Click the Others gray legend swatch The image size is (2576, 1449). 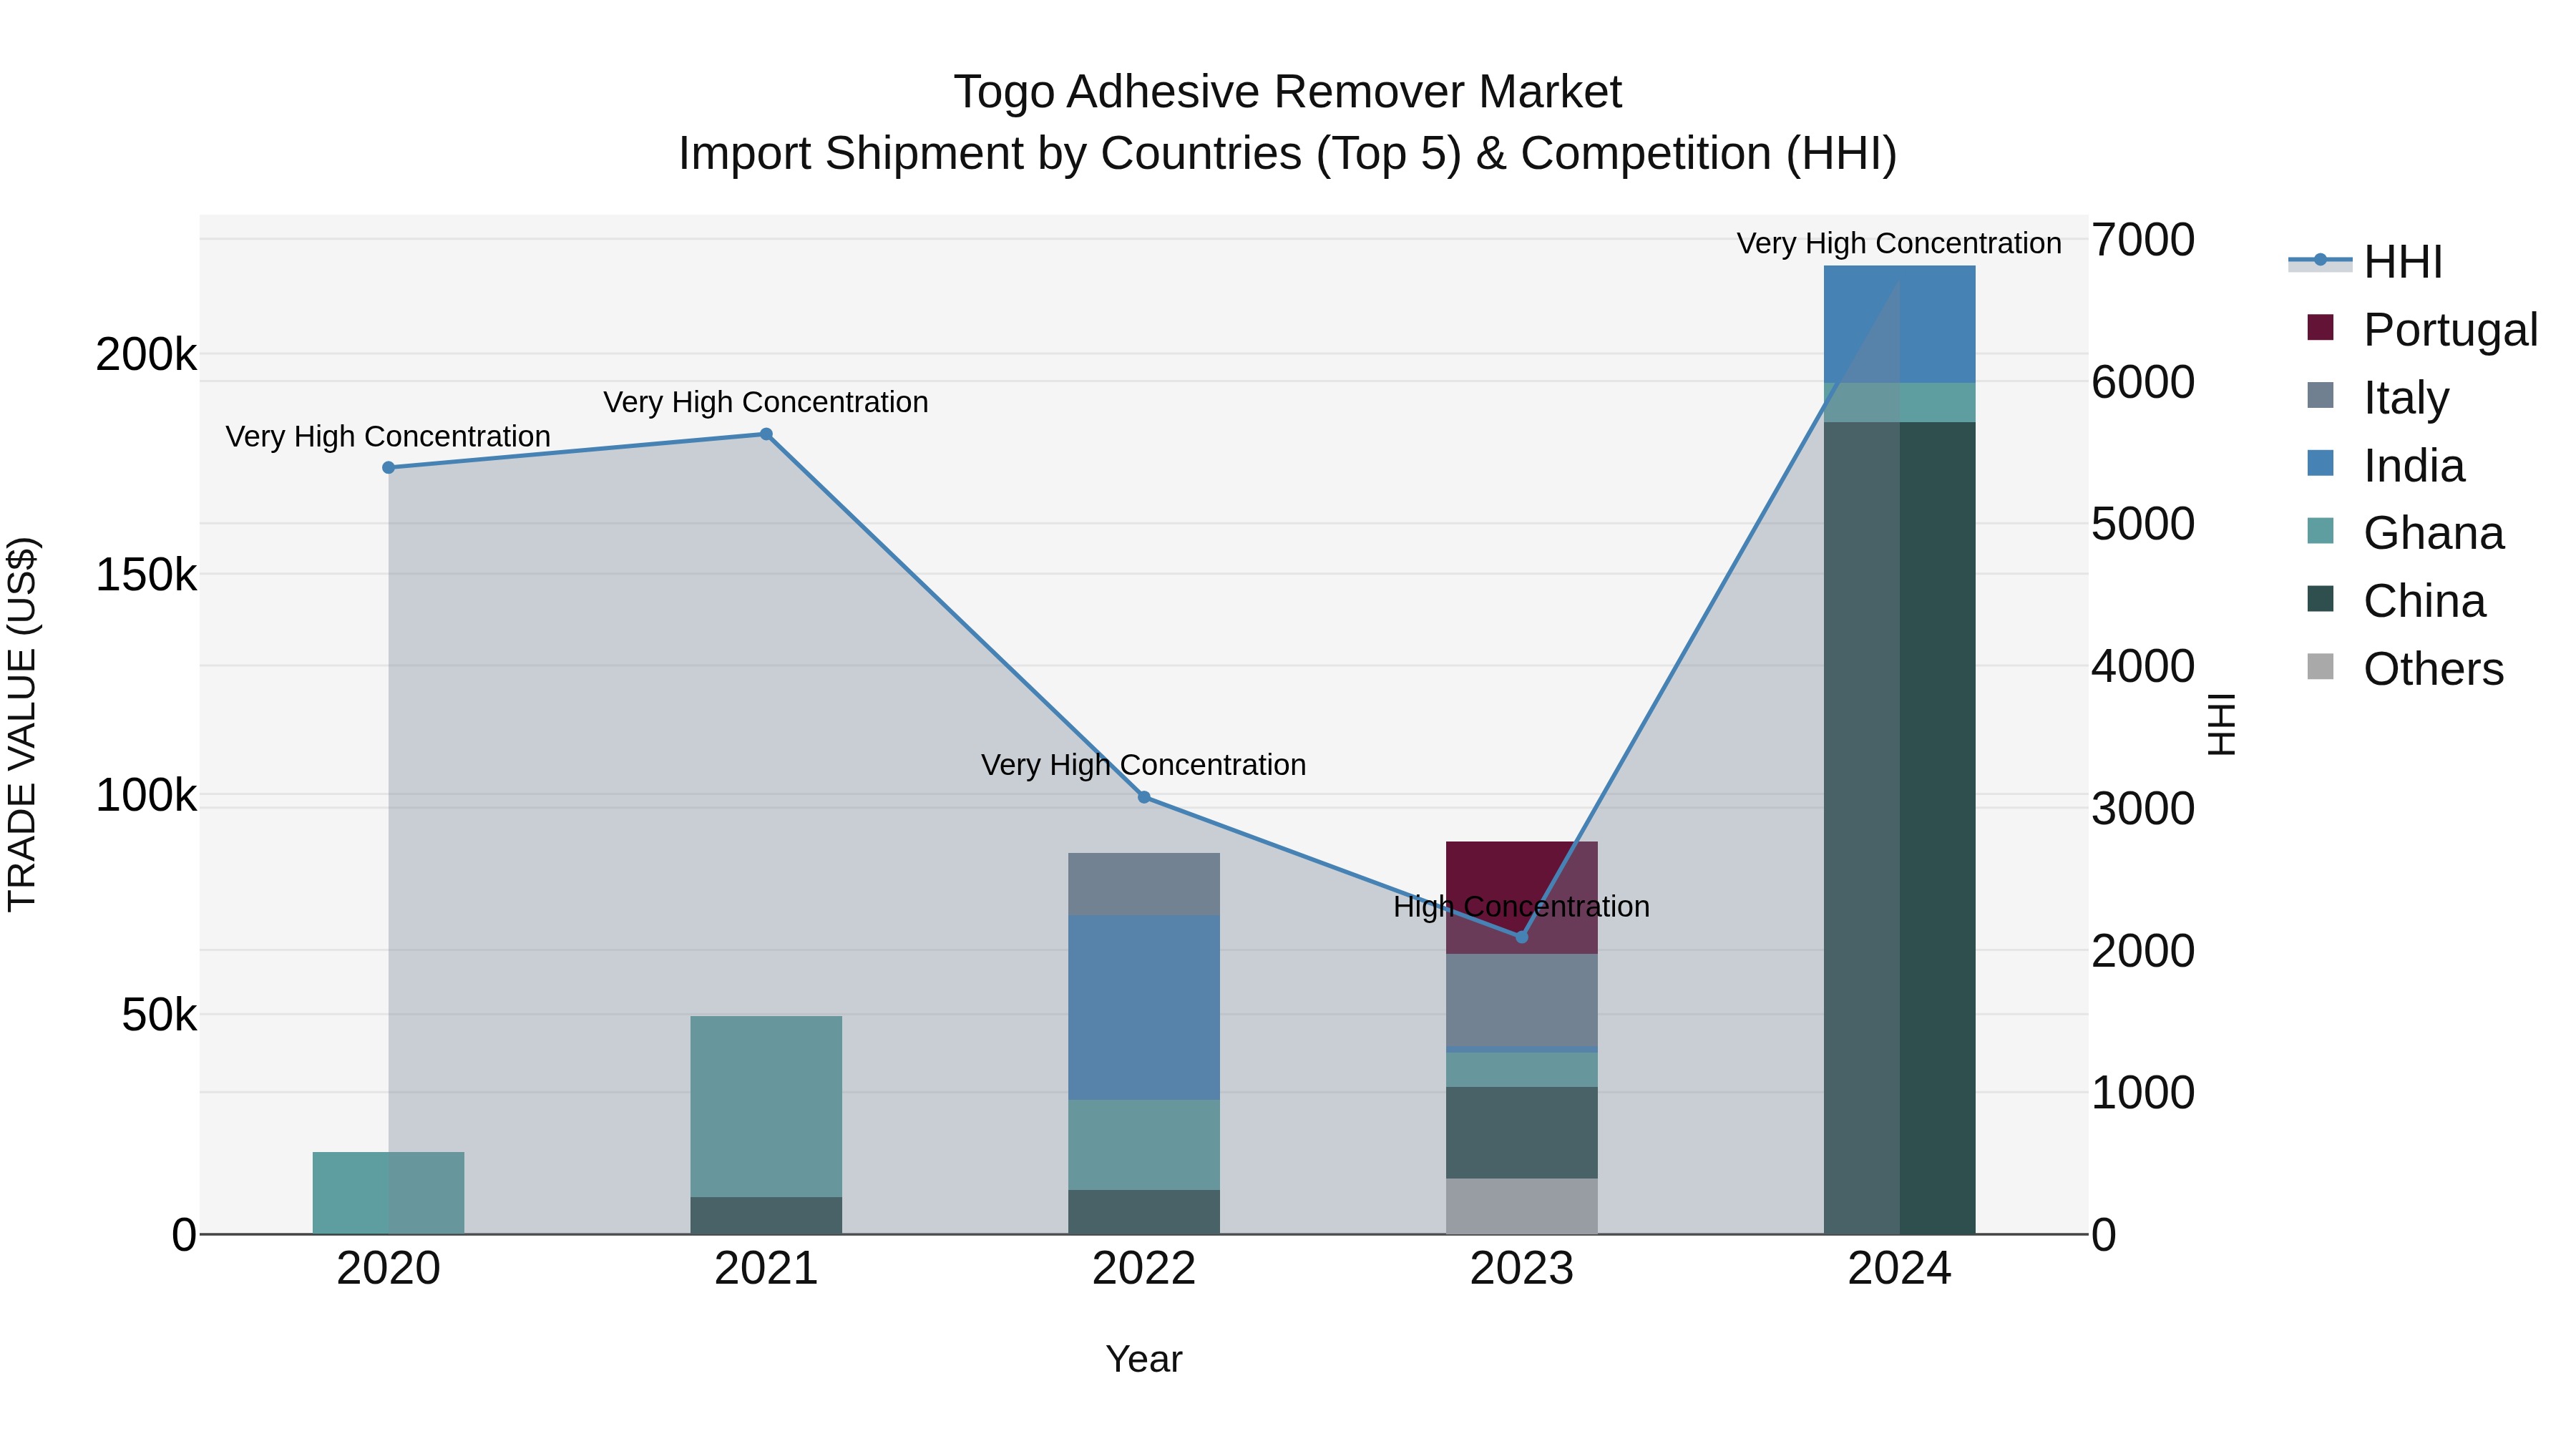pos(2320,666)
